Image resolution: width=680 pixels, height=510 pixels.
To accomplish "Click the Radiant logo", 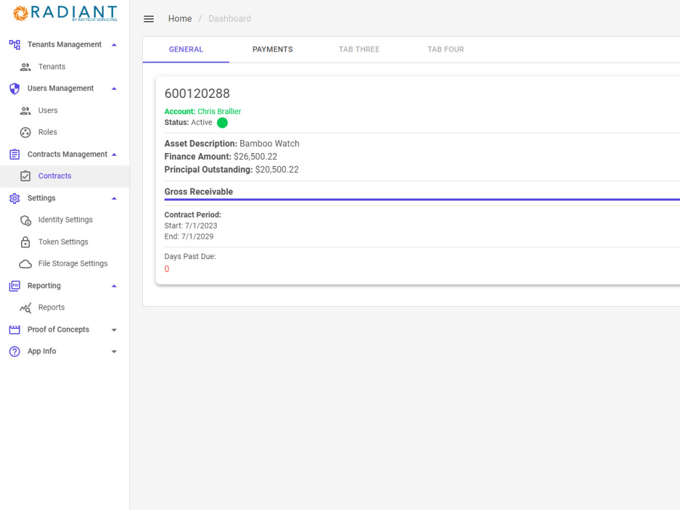I will 65,13.
